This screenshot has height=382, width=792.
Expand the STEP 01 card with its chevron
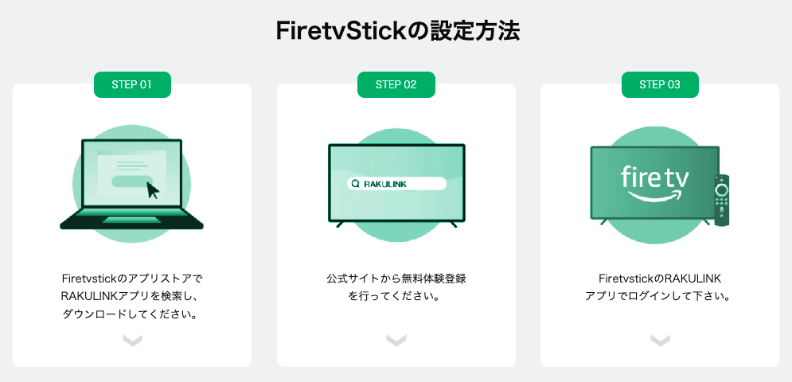pyautogui.click(x=133, y=341)
